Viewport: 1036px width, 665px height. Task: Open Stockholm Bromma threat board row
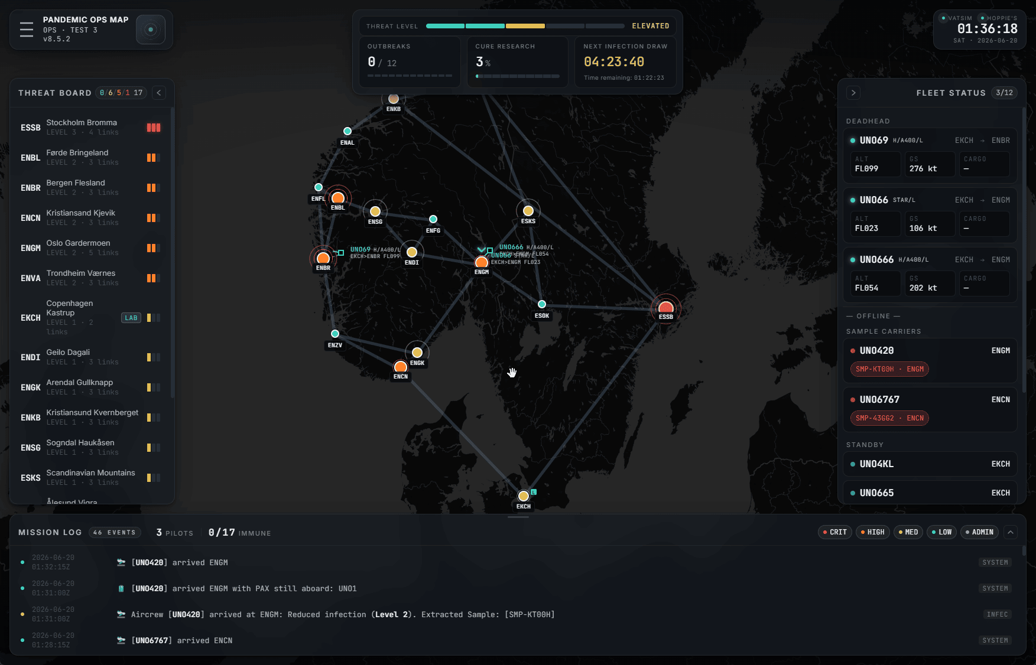pos(90,128)
